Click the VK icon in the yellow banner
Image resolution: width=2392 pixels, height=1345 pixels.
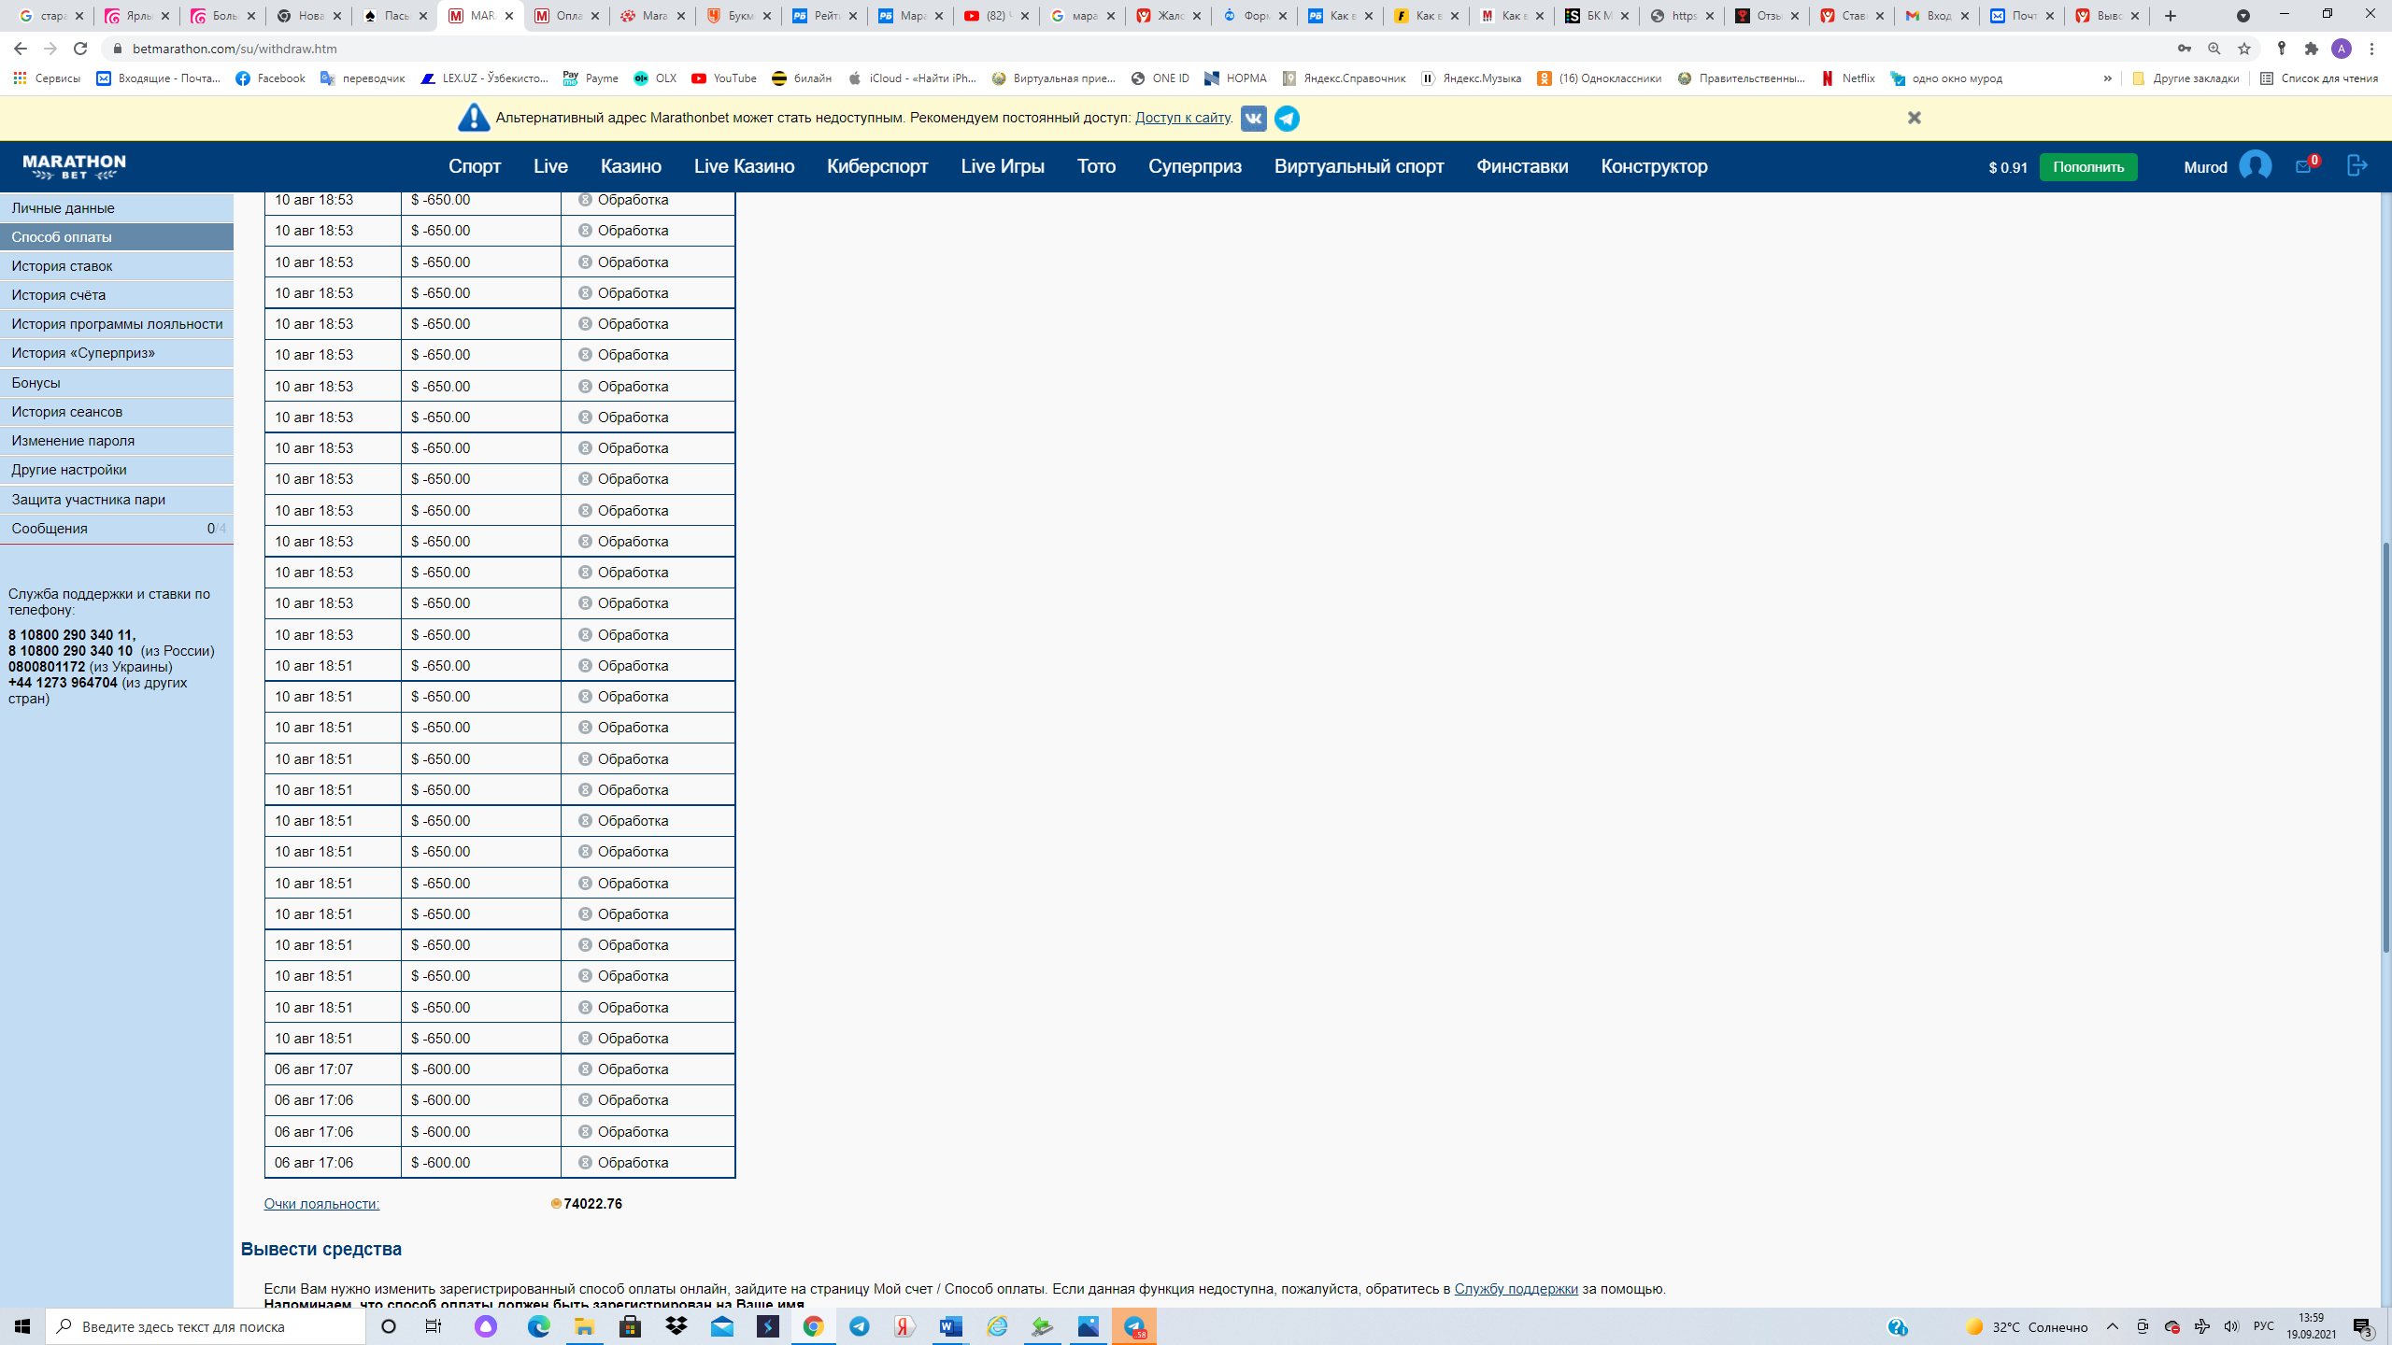pyautogui.click(x=1253, y=119)
